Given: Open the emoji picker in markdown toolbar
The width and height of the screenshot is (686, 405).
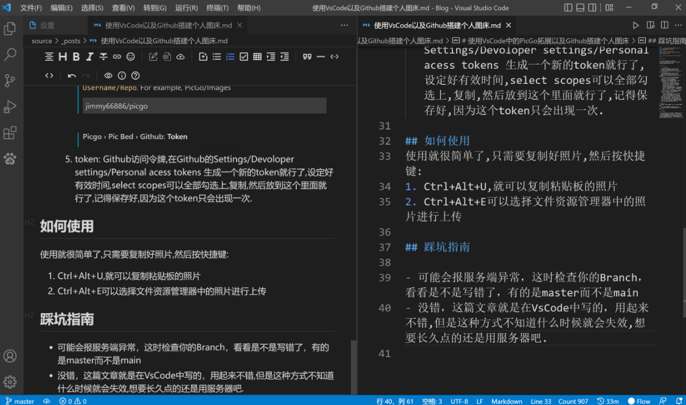Looking at the screenshot, I should [x=130, y=57].
